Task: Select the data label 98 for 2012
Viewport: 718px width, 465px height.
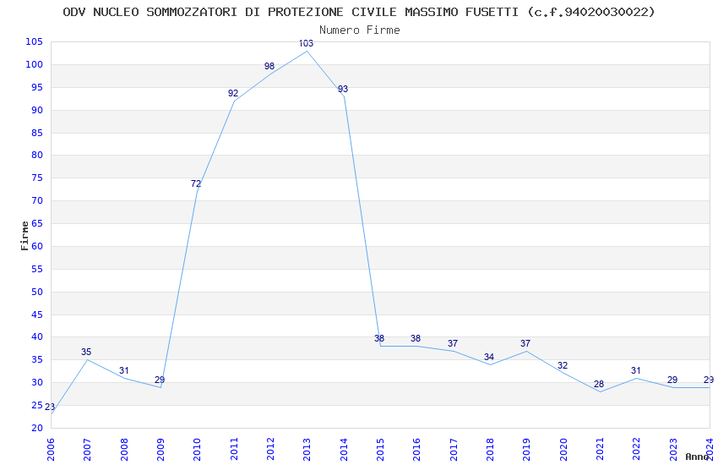Action: (x=269, y=66)
